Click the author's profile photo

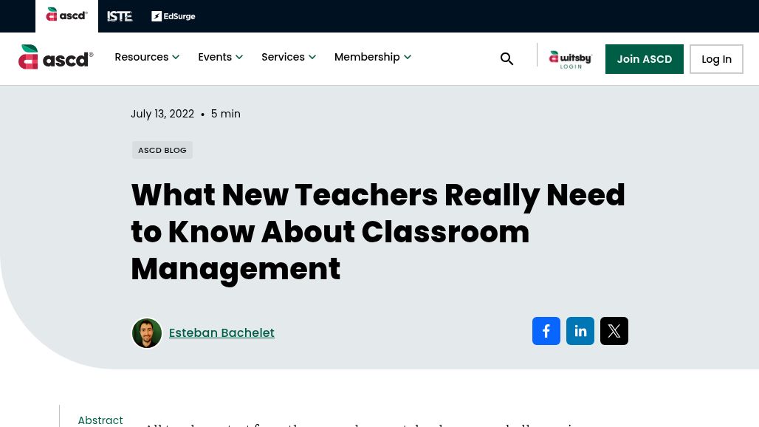[147, 333]
